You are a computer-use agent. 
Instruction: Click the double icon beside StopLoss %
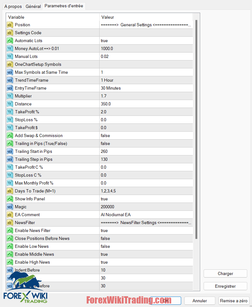tap(10, 120)
